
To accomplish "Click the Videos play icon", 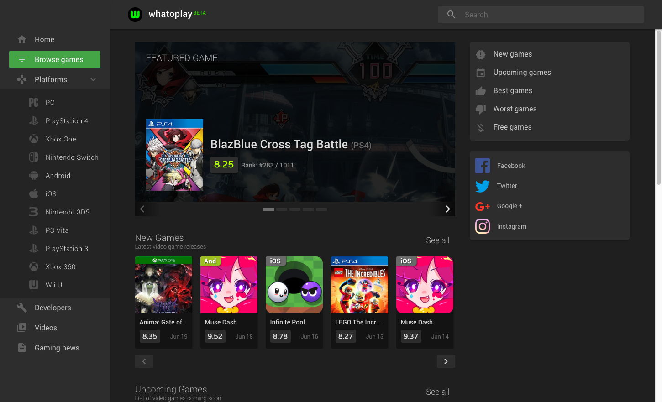I will 22,328.
